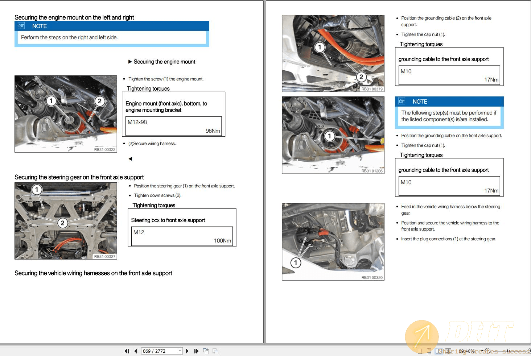This screenshot has height=356, width=531.
Task: Navigate to the previous page
Action: point(135,351)
